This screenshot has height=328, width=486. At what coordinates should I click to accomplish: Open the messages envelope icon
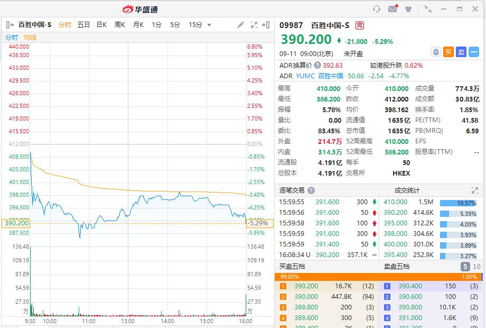click(392, 9)
